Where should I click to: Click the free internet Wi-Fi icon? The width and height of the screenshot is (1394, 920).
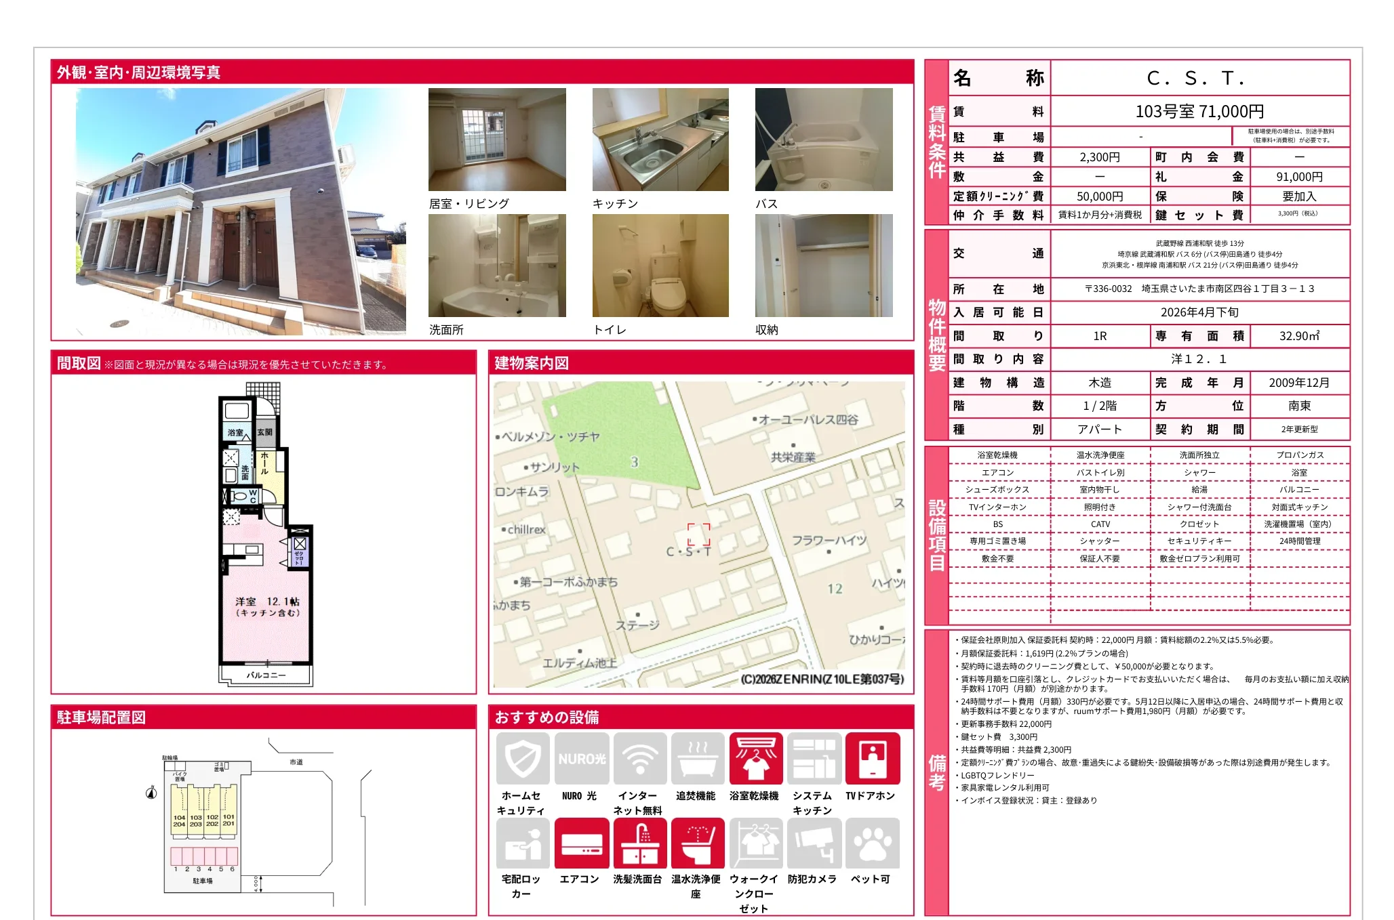pos(639,758)
